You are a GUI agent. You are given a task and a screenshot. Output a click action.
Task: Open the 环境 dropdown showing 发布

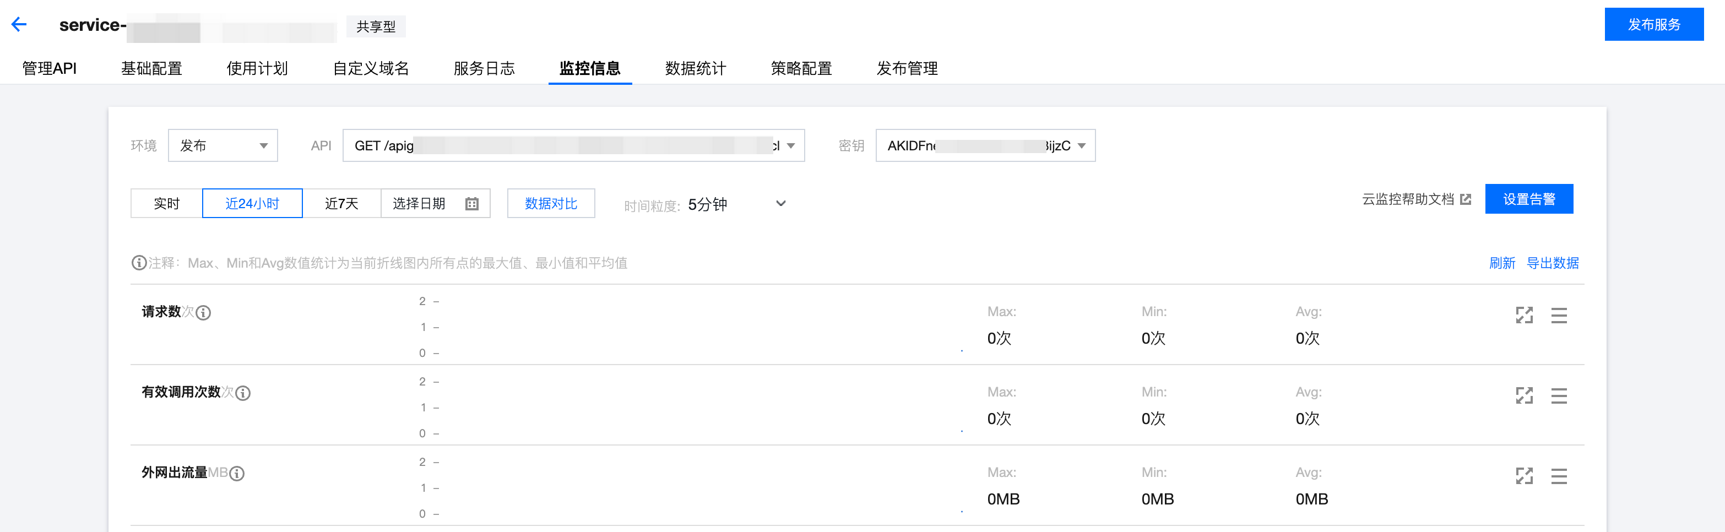point(223,145)
